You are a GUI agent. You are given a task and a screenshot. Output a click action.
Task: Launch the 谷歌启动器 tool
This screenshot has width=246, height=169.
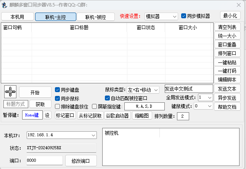pos(117,116)
